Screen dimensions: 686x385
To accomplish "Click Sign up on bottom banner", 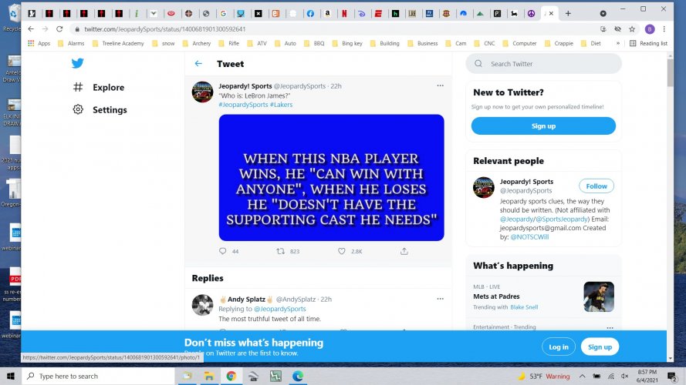I will pos(600,347).
